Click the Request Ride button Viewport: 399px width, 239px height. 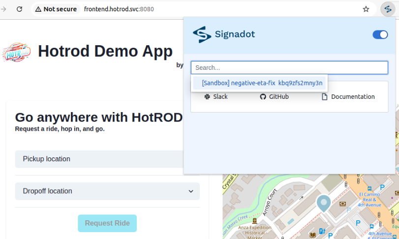(107, 223)
